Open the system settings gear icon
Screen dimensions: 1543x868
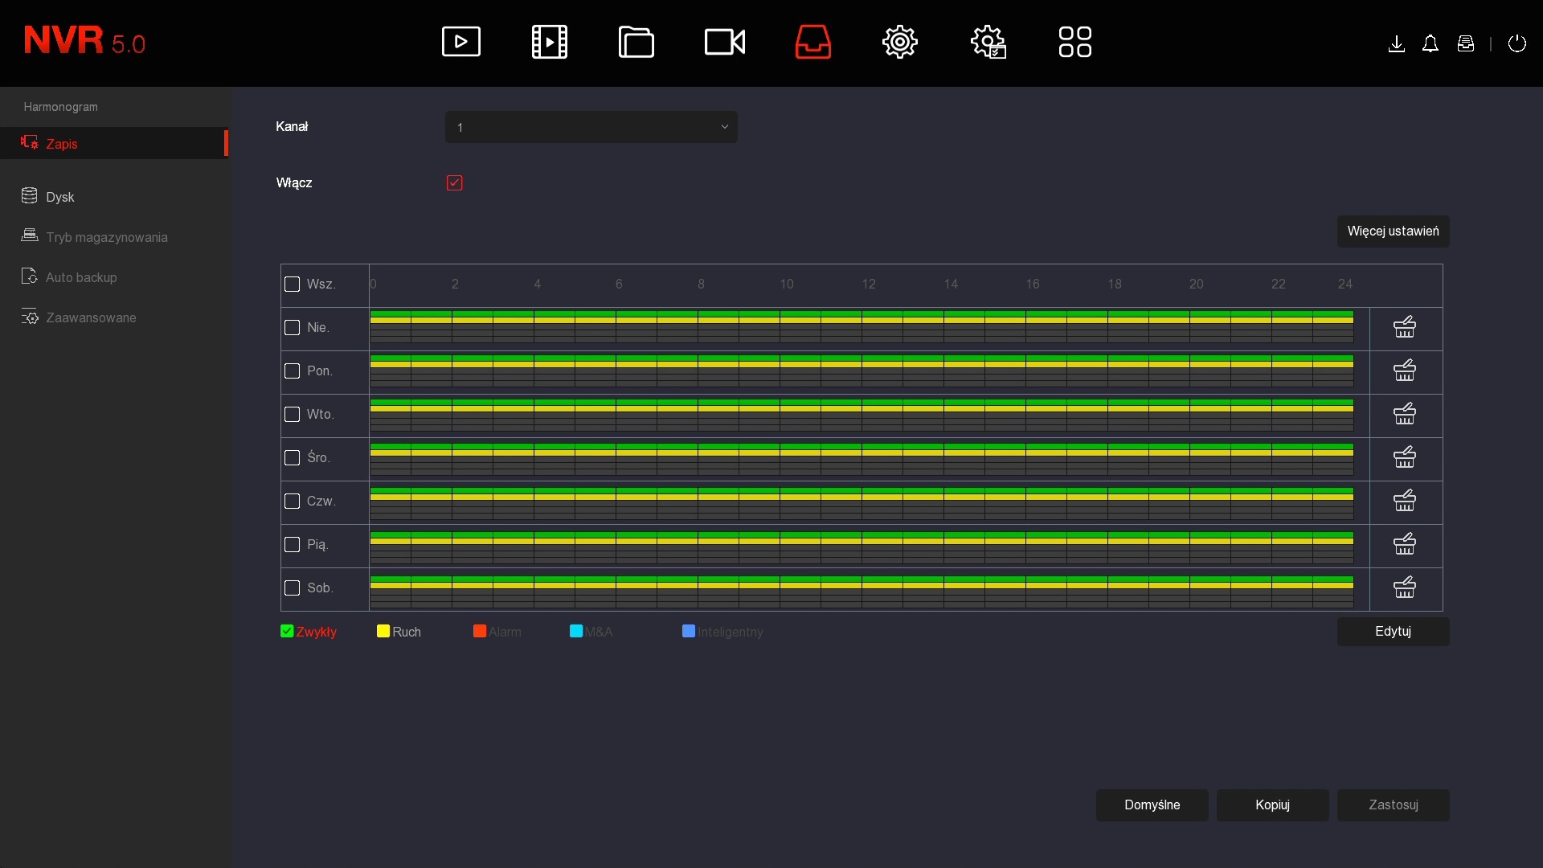click(899, 42)
